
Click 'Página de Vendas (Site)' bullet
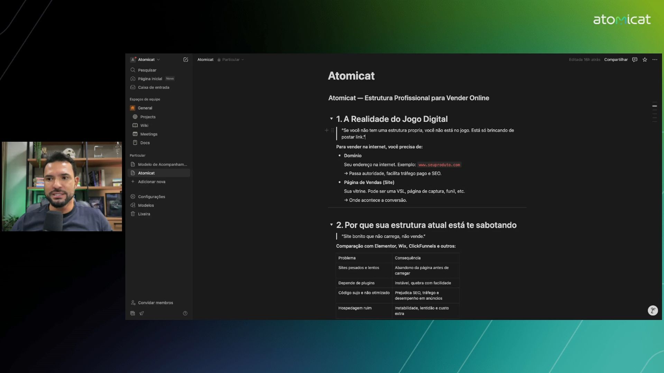coord(369,182)
